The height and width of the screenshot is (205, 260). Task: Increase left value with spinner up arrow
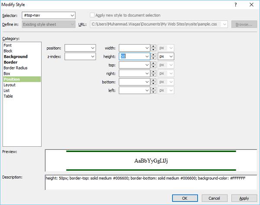tap(153, 89)
